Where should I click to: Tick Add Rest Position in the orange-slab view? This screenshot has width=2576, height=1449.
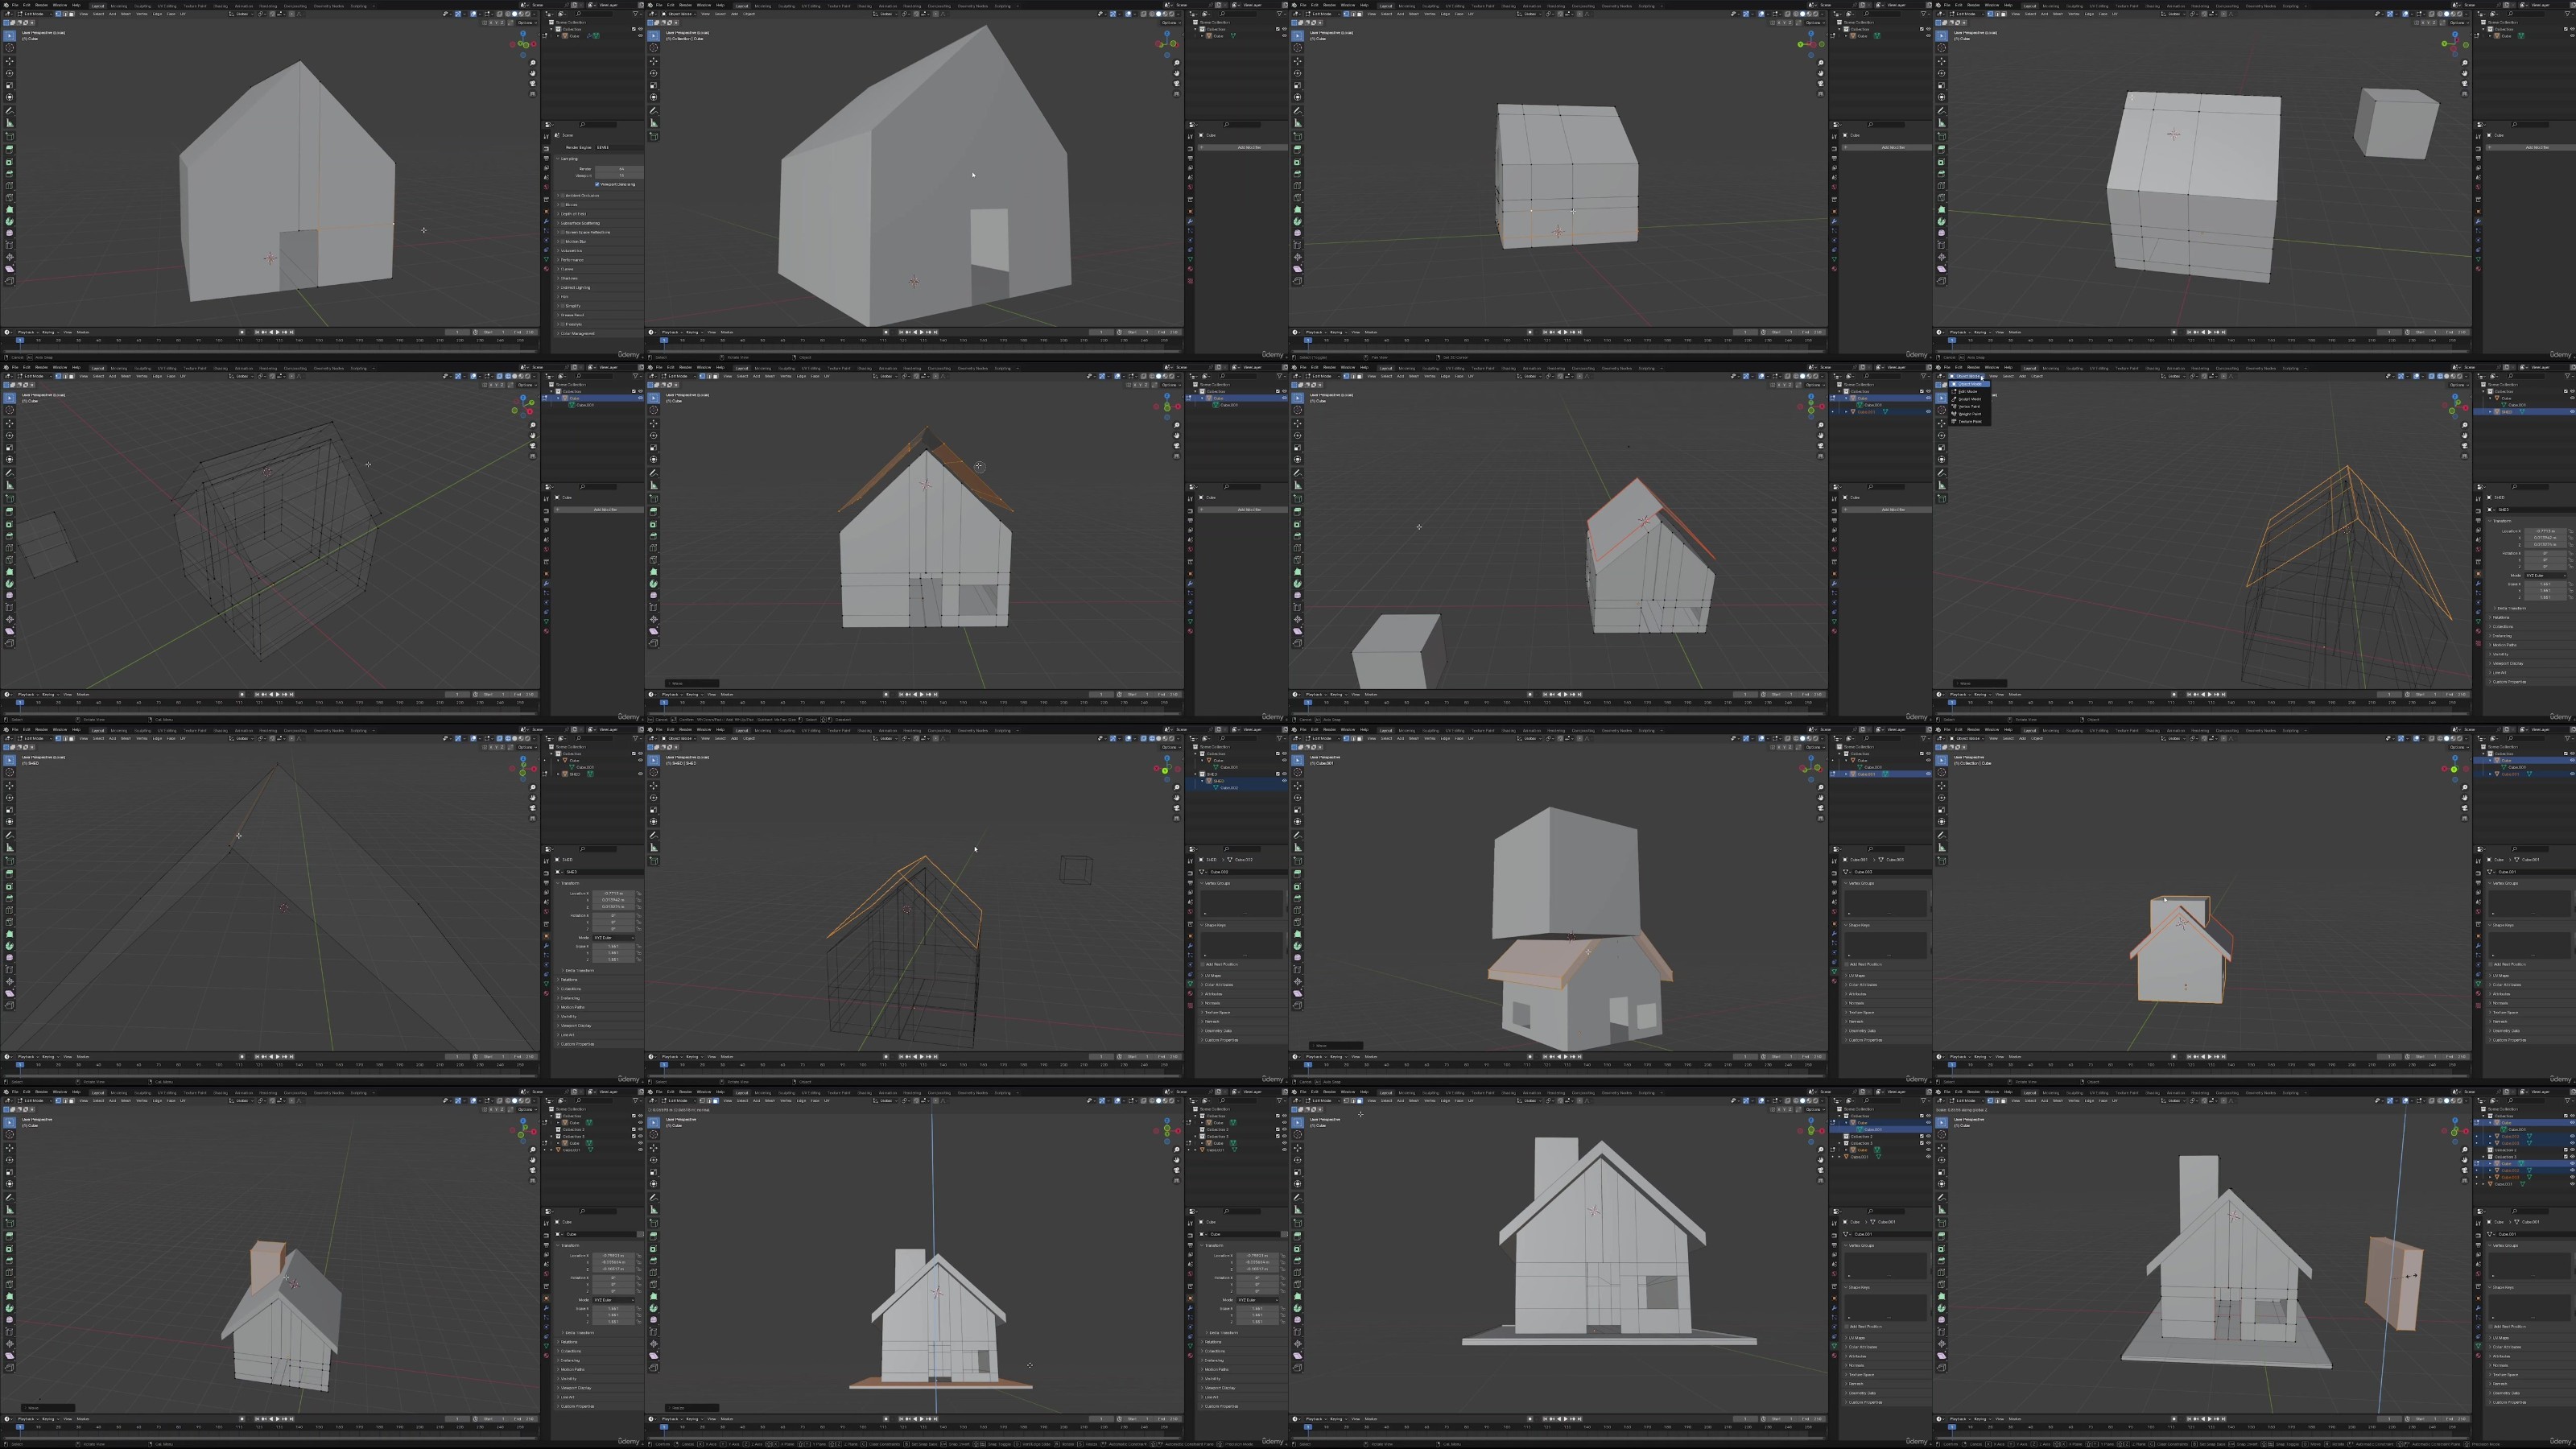coord(2491,1327)
